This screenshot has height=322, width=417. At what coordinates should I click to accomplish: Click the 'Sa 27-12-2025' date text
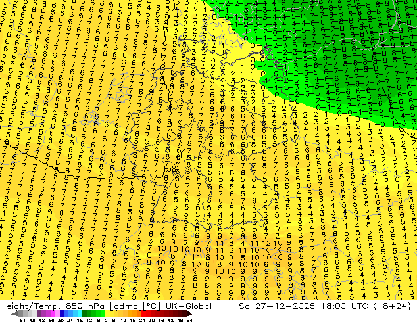[x=277, y=306]
